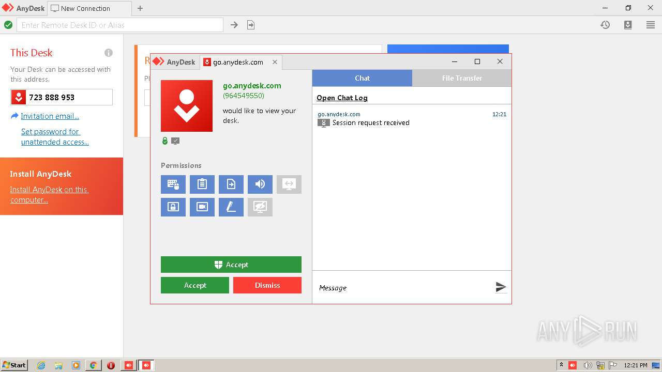Switch to the File Transfer tab
The width and height of the screenshot is (662, 372).
click(462, 78)
